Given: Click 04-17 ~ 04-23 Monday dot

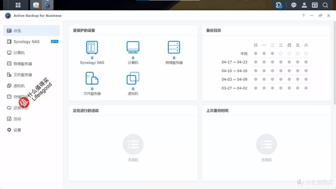Looking at the screenshot, I should (x=264, y=62).
